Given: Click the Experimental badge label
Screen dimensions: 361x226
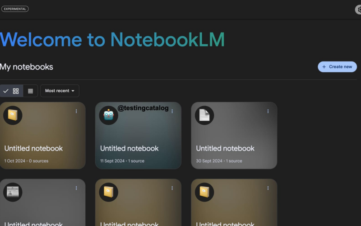Looking at the screenshot, I should (15, 9).
